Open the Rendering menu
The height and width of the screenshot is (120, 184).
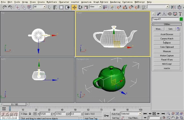point(115,2)
